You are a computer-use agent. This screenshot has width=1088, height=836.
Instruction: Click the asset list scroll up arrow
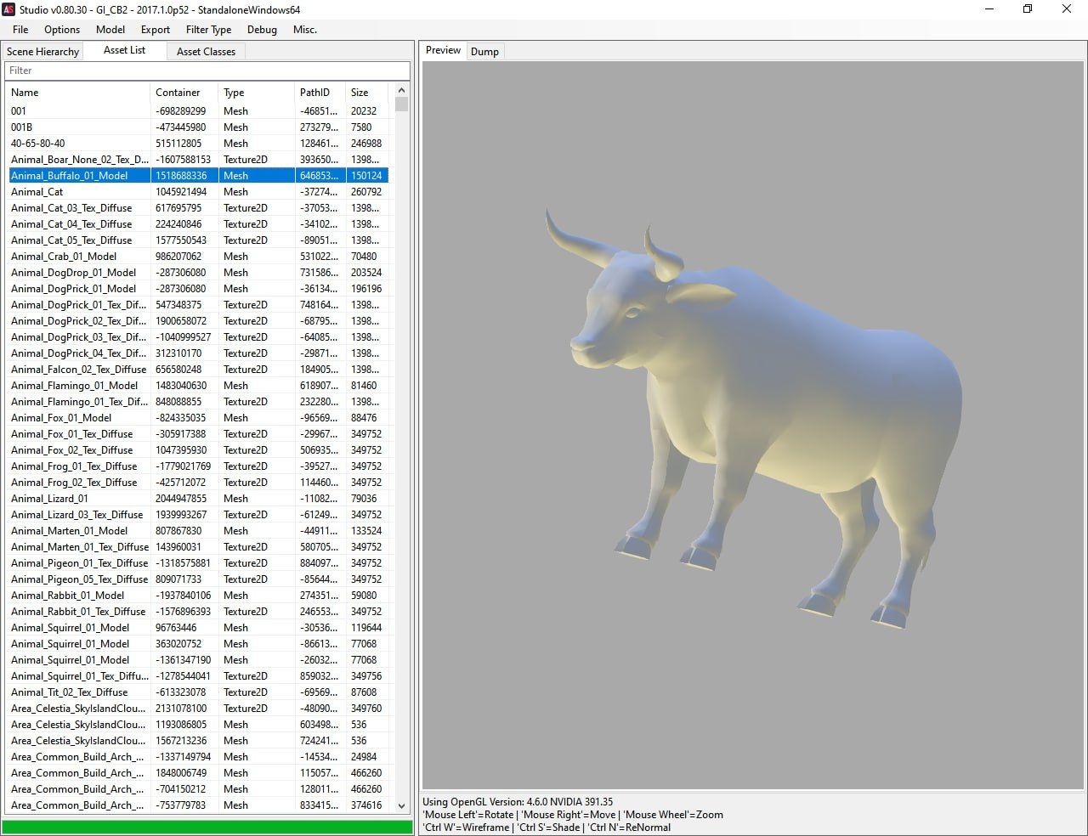click(x=401, y=90)
